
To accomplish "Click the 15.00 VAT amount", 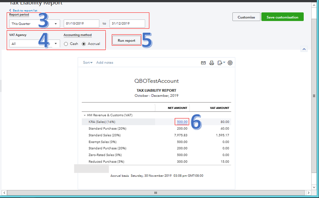I will [225, 162].
